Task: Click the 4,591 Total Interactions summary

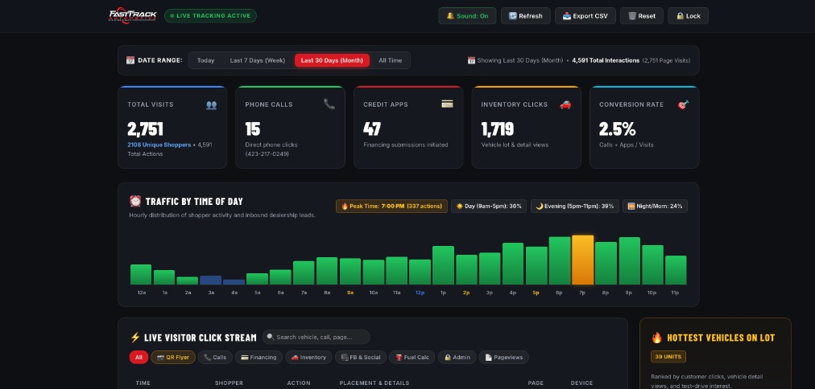Action: tap(606, 60)
